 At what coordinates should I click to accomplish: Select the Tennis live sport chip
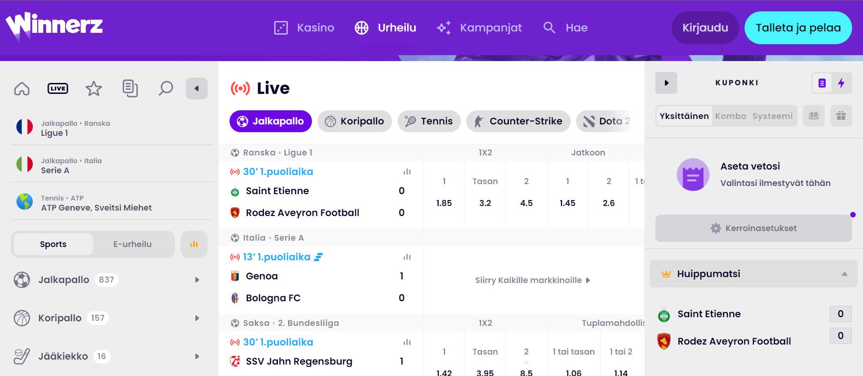429,121
